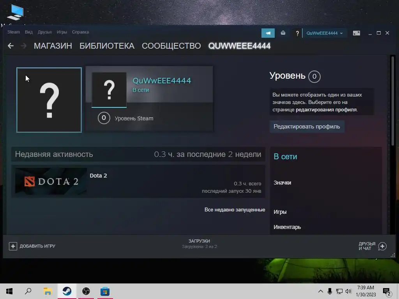399x299 pixels.
Task: Expand the QuWwEEE4444 account dropdown
Action: click(325, 33)
